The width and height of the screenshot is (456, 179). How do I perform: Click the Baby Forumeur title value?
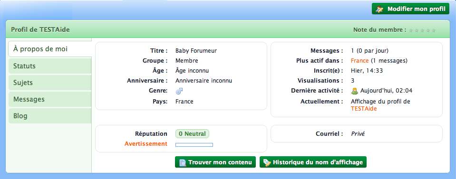point(196,50)
